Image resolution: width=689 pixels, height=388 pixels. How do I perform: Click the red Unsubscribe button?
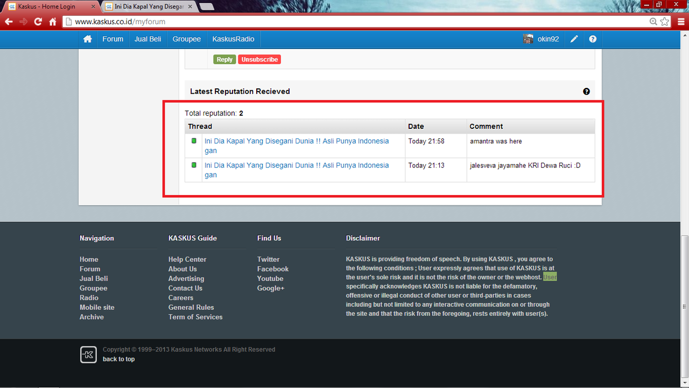point(259,59)
